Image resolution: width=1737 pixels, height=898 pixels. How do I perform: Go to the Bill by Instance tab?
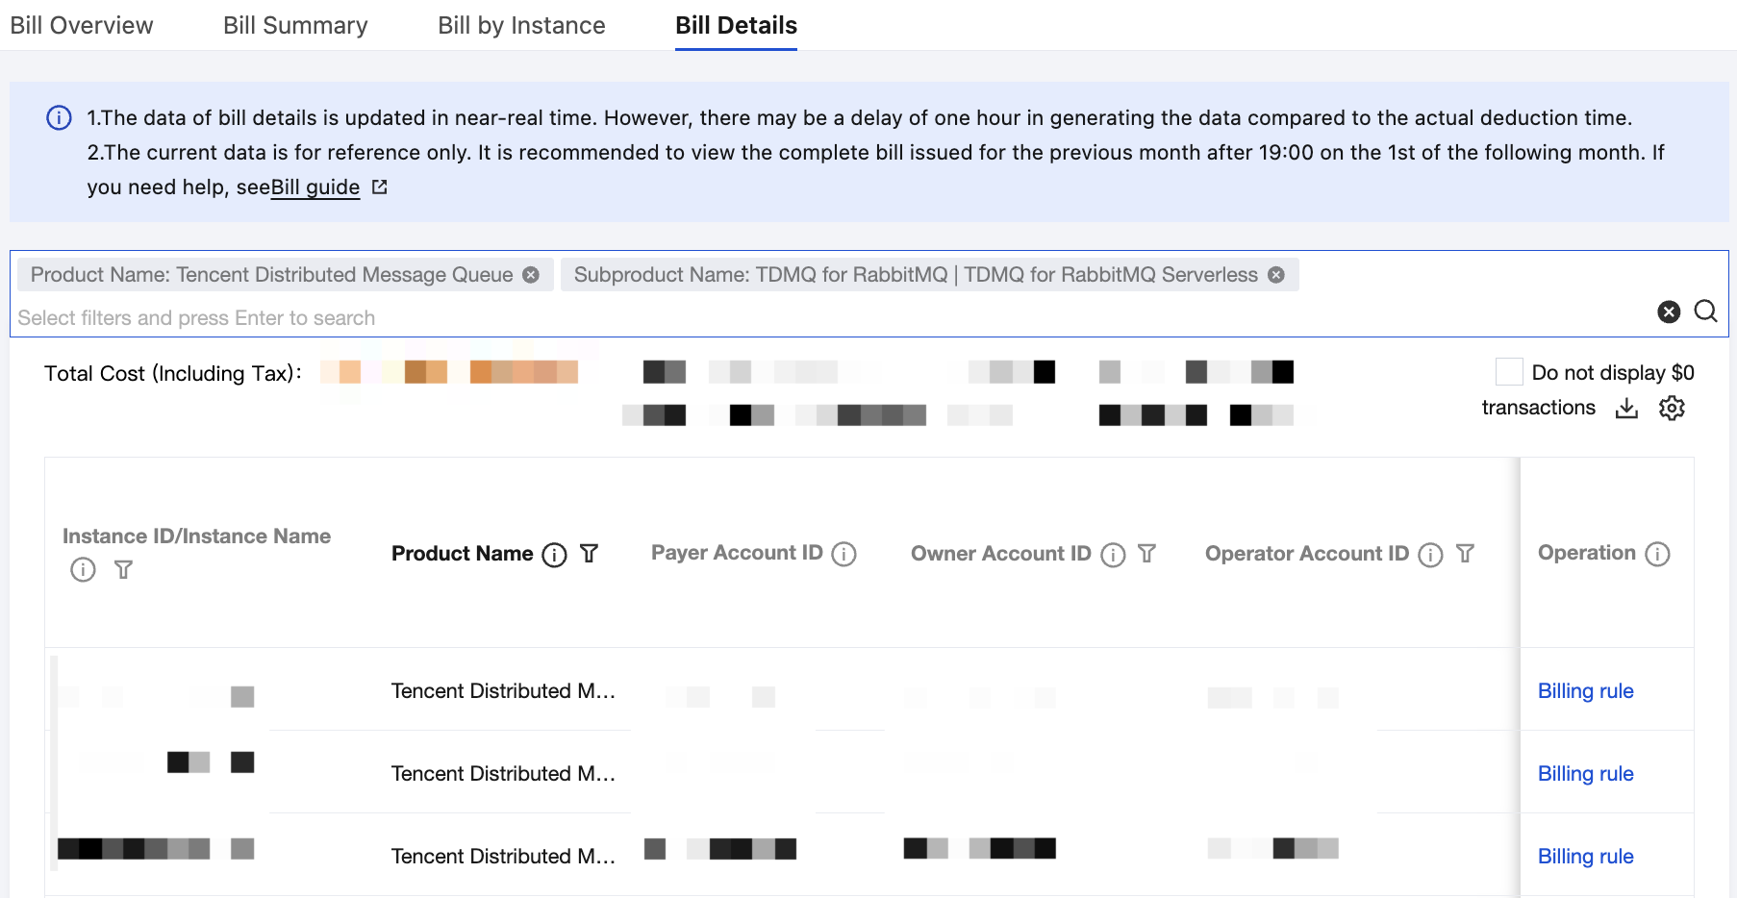click(x=521, y=25)
